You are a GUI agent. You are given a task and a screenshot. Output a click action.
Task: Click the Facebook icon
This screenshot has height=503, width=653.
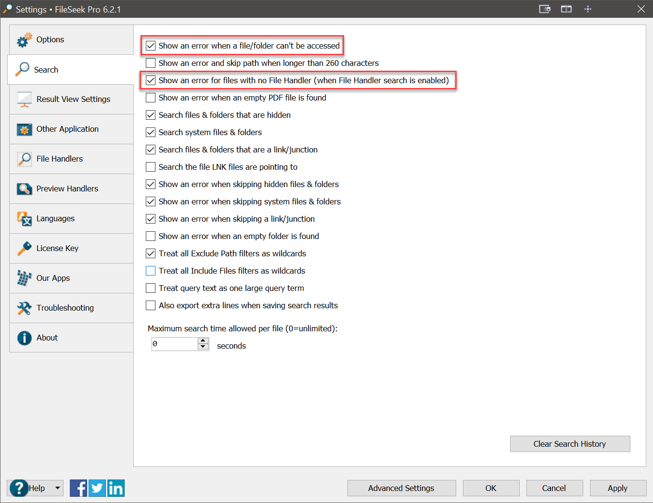point(78,488)
